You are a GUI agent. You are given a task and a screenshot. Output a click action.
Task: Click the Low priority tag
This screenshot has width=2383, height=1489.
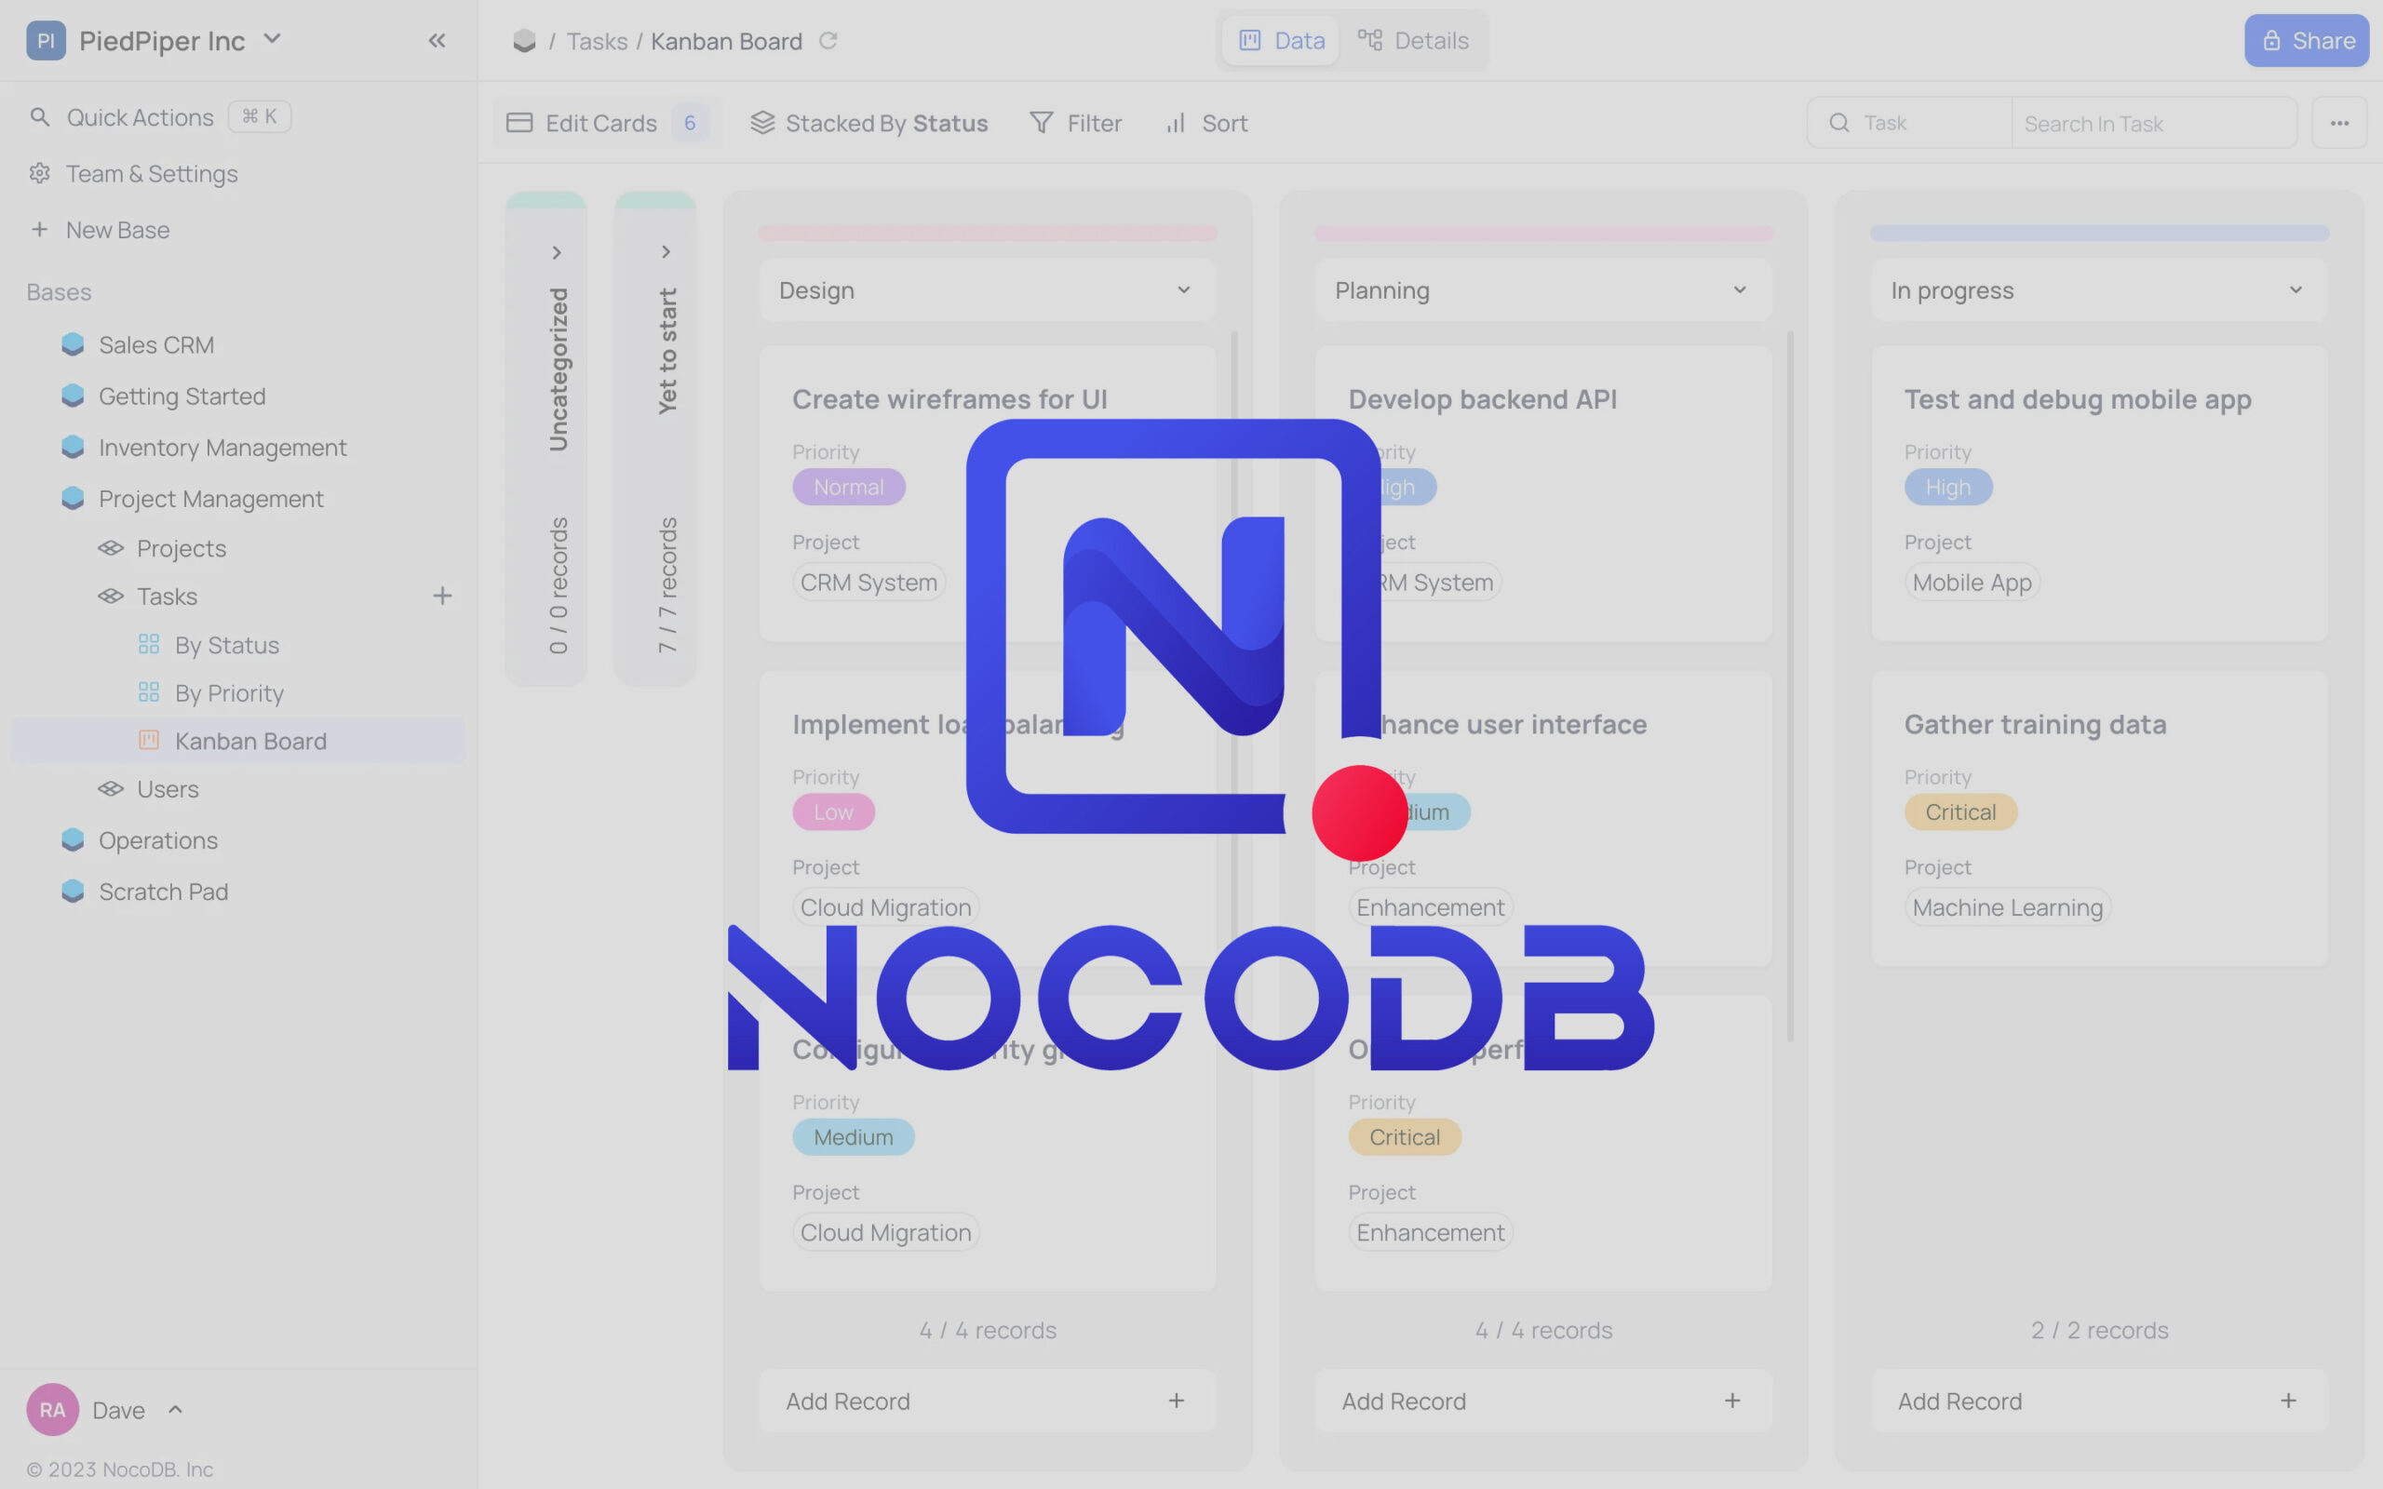(833, 812)
